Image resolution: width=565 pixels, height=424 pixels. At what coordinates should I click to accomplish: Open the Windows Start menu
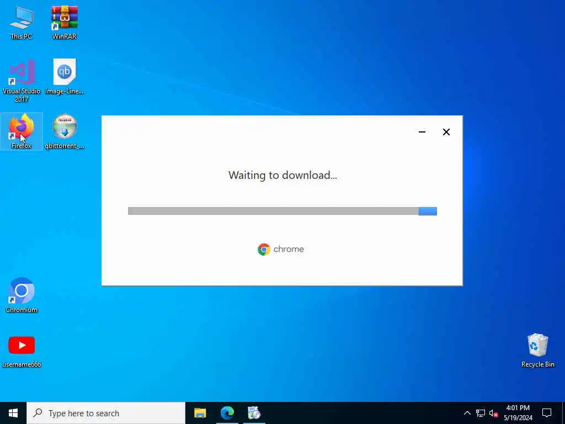[x=13, y=413]
